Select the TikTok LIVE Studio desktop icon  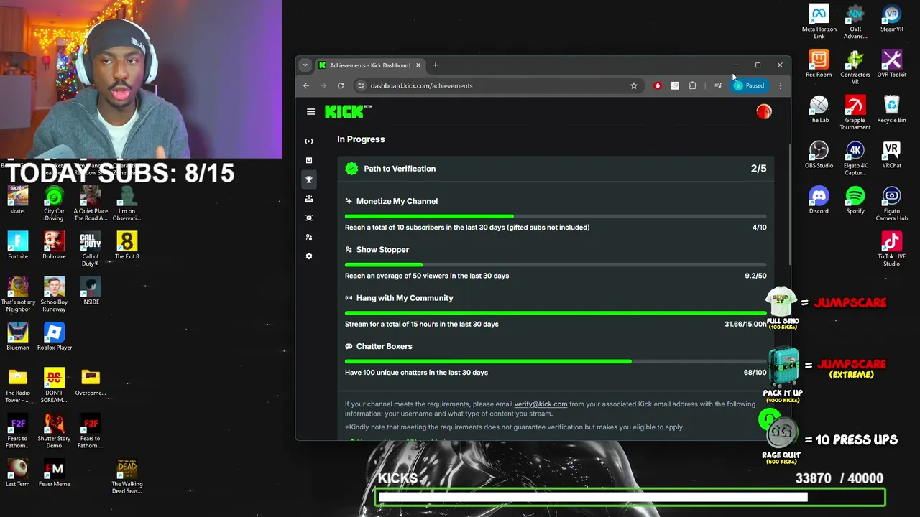pyautogui.click(x=891, y=248)
